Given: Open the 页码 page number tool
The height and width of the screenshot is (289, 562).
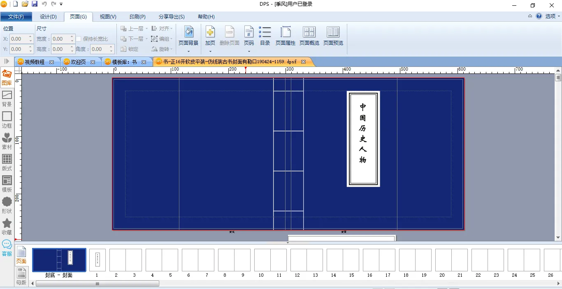Looking at the screenshot, I should (x=248, y=36).
